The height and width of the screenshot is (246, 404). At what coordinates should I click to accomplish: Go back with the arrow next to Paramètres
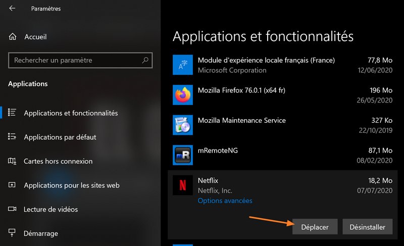point(12,8)
